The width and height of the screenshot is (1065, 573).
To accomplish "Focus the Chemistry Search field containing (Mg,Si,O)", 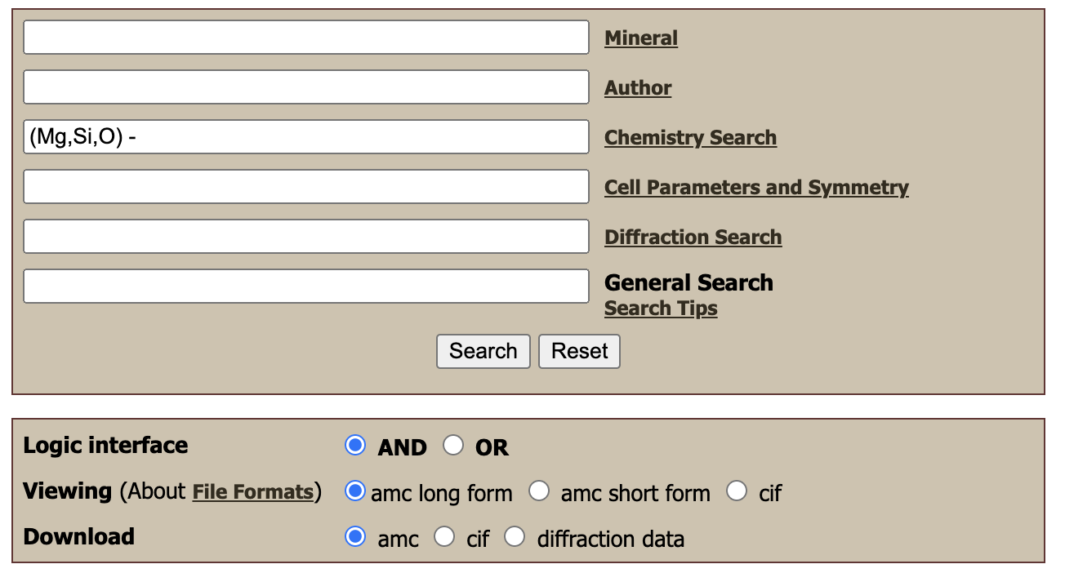I will (306, 137).
